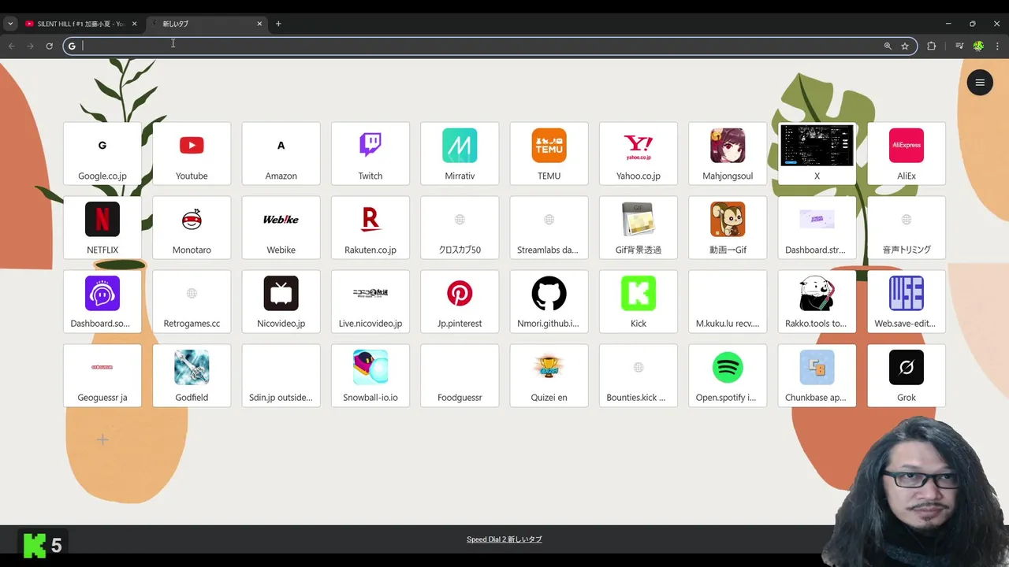
Task: Open the Grok speed dial tile
Action: click(907, 376)
